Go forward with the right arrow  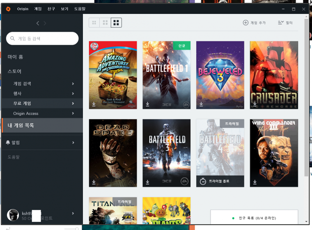pyautogui.click(x=45, y=23)
